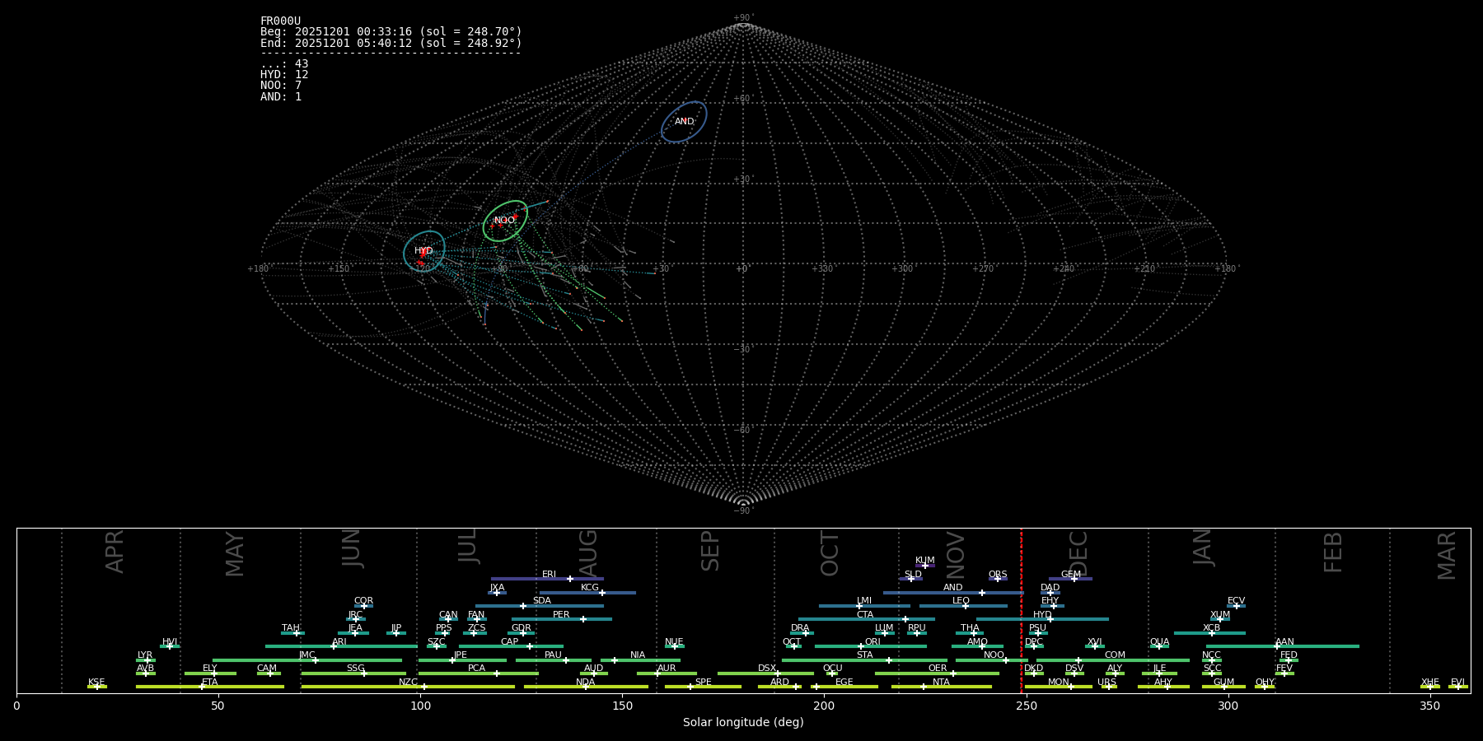
Task: Click the −90 label at map bottom
Action: (x=743, y=510)
